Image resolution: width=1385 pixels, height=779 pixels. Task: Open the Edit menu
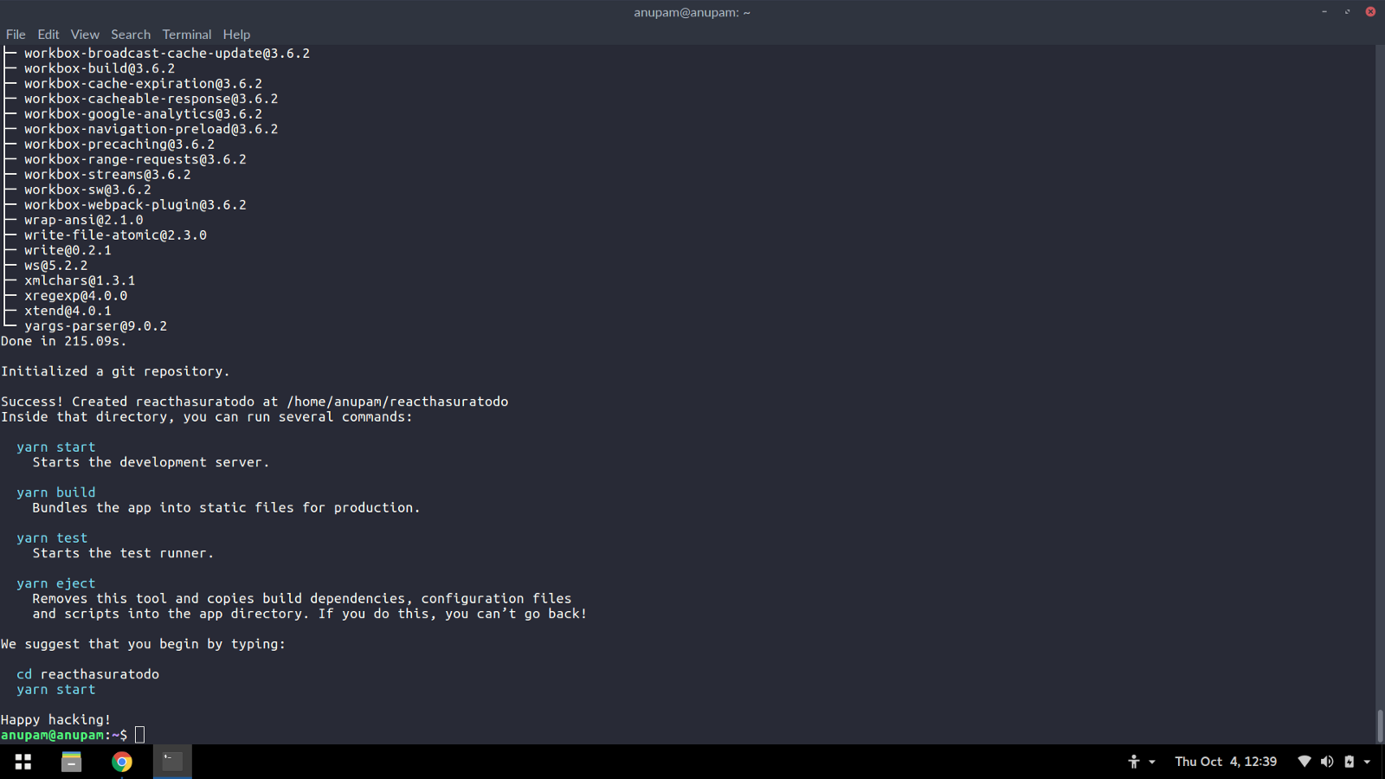(x=48, y=35)
